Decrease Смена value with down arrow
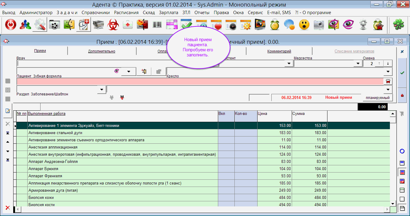Screen dimensions: 410x216 point(388,64)
